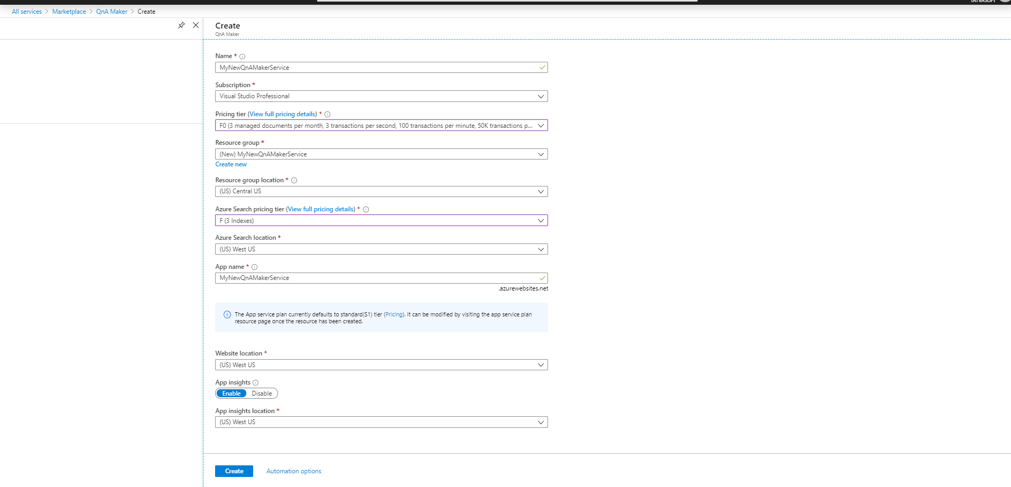Click the blue Create button
Screen dimensions: 1011x487
tap(234, 471)
